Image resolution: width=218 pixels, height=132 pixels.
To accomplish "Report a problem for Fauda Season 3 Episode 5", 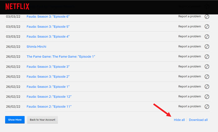I will coord(190,27).
